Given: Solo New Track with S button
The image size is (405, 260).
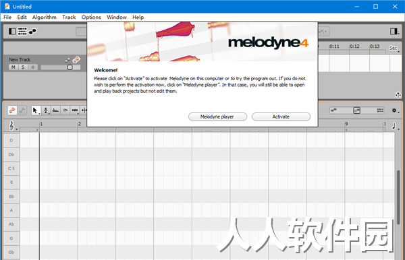Looking at the screenshot, I should pos(23,67).
